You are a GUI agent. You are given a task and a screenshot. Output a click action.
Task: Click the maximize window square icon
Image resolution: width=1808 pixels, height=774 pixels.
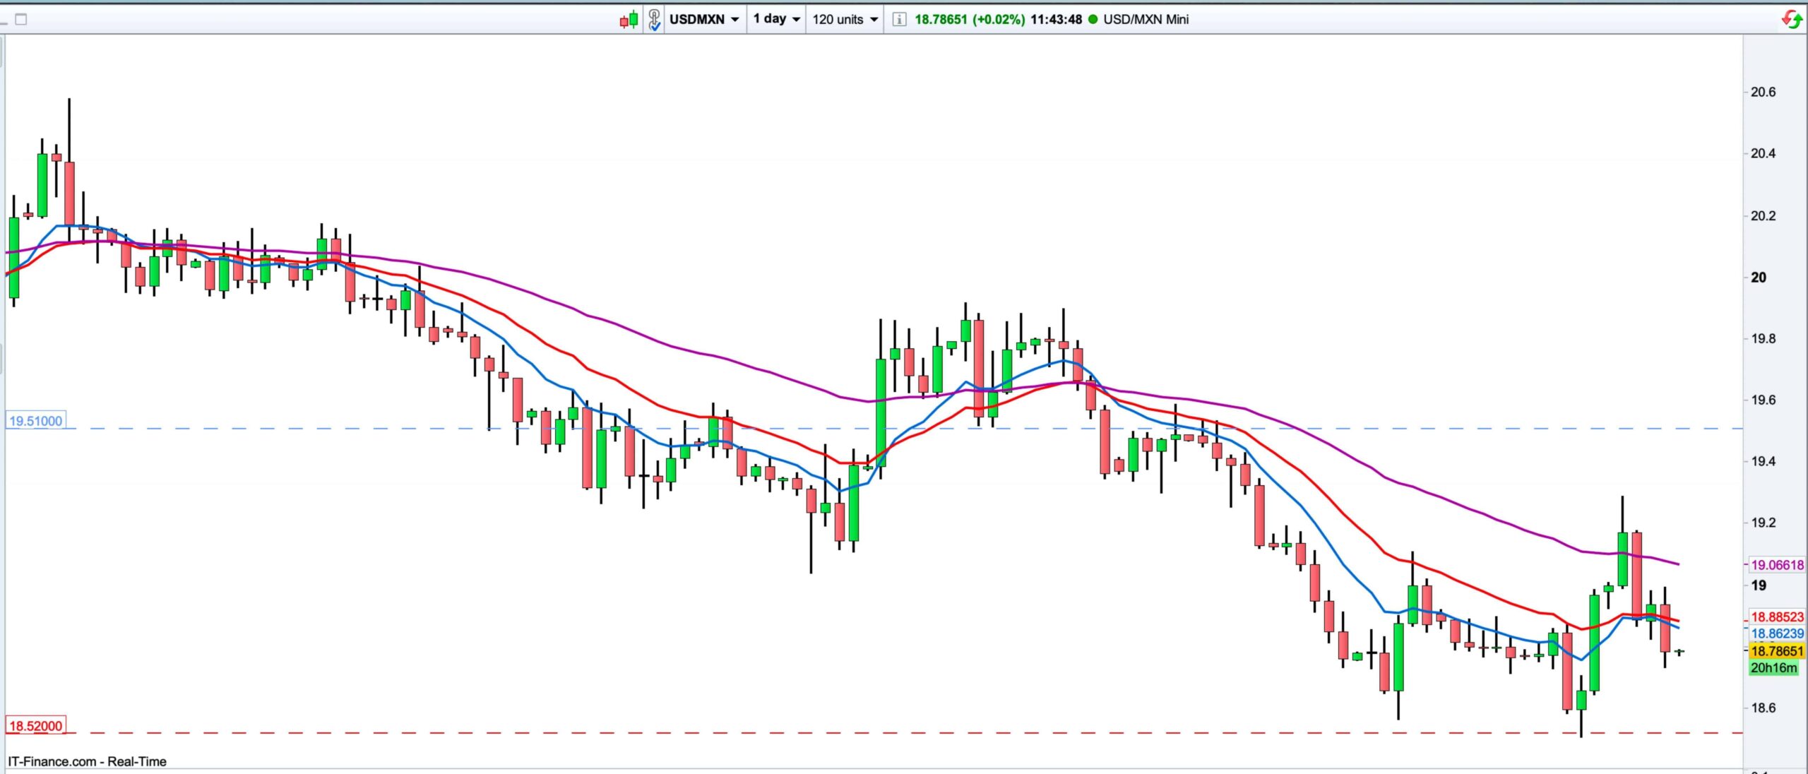(21, 19)
